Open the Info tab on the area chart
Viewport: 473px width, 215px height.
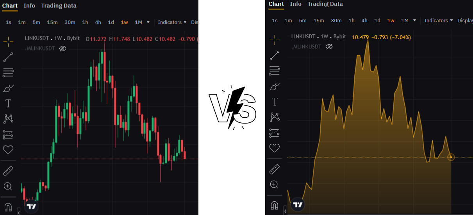click(x=296, y=4)
